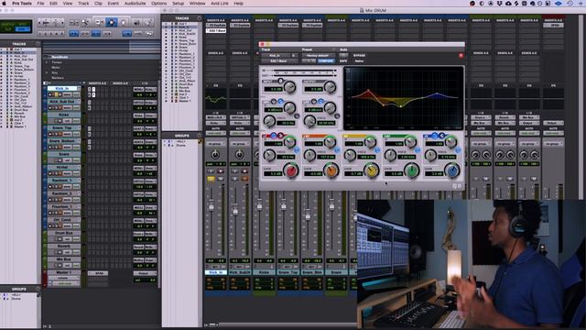This screenshot has height=330, width=586.
Task: Click record enable on Kick_In edit track
Action: click(50, 94)
